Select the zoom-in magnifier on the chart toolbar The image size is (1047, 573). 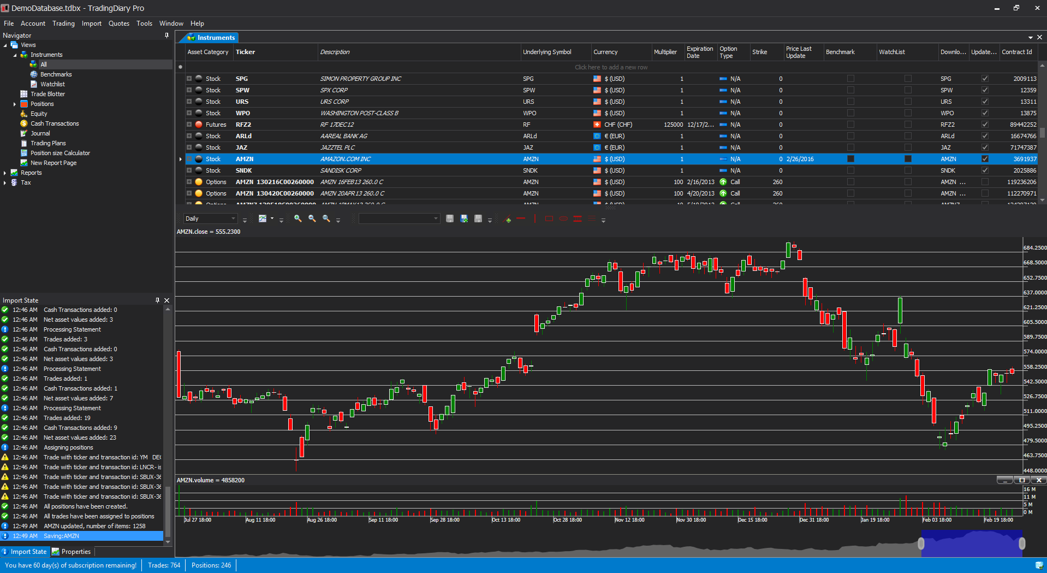[x=298, y=218]
